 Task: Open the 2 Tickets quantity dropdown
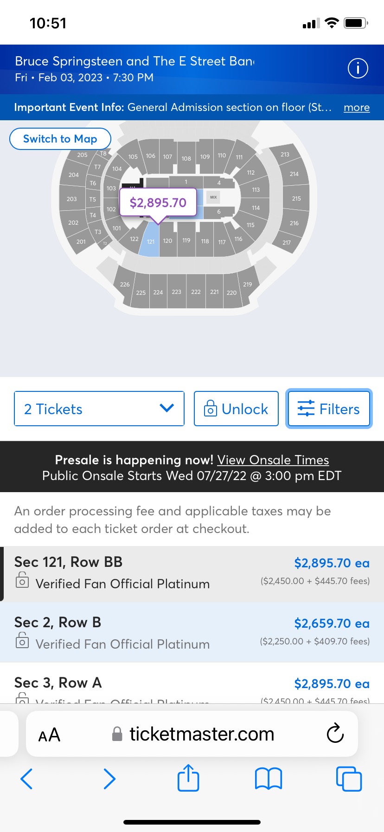click(x=99, y=409)
